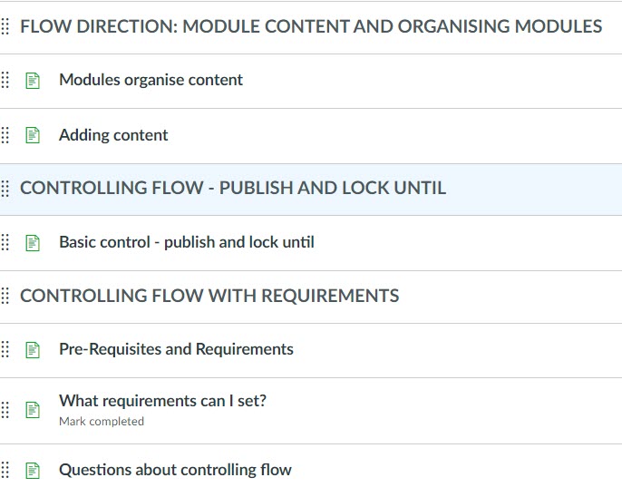
Task: Click drag handle of Controlling Flow - Publish header
Action: [5, 189]
